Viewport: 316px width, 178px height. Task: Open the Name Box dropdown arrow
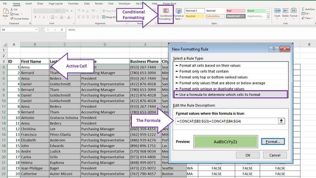pyautogui.click(x=36, y=30)
